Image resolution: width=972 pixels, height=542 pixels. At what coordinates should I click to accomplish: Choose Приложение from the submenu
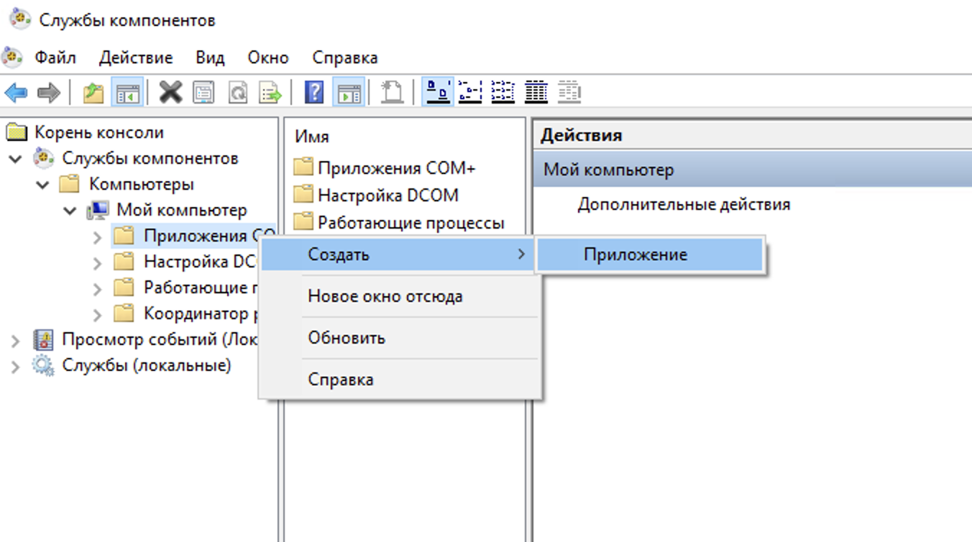tap(650, 254)
